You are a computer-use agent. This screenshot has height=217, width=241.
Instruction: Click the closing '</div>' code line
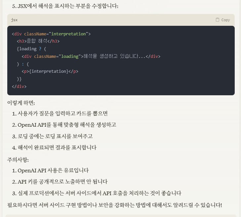(19, 86)
